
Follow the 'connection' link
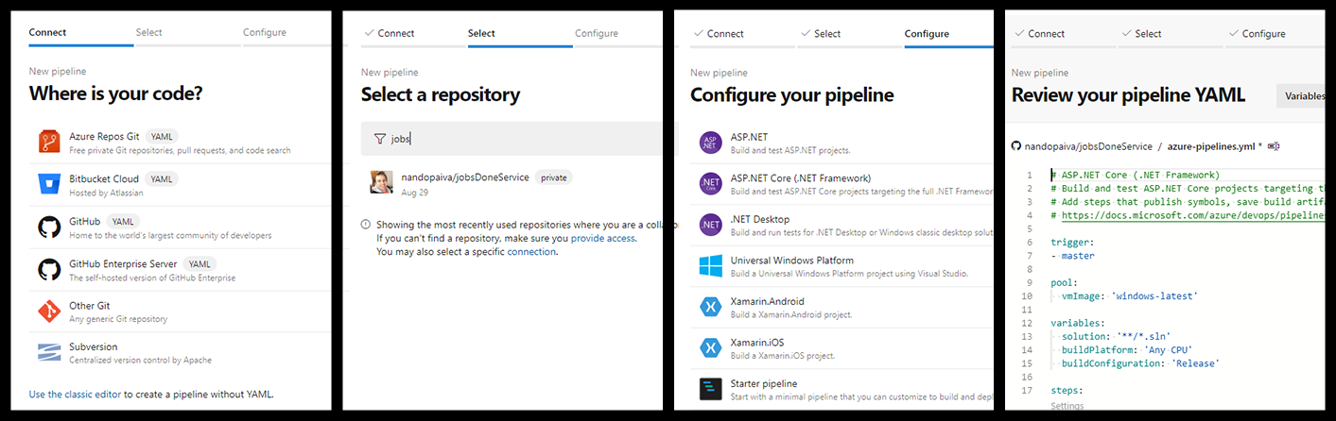point(531,252)
